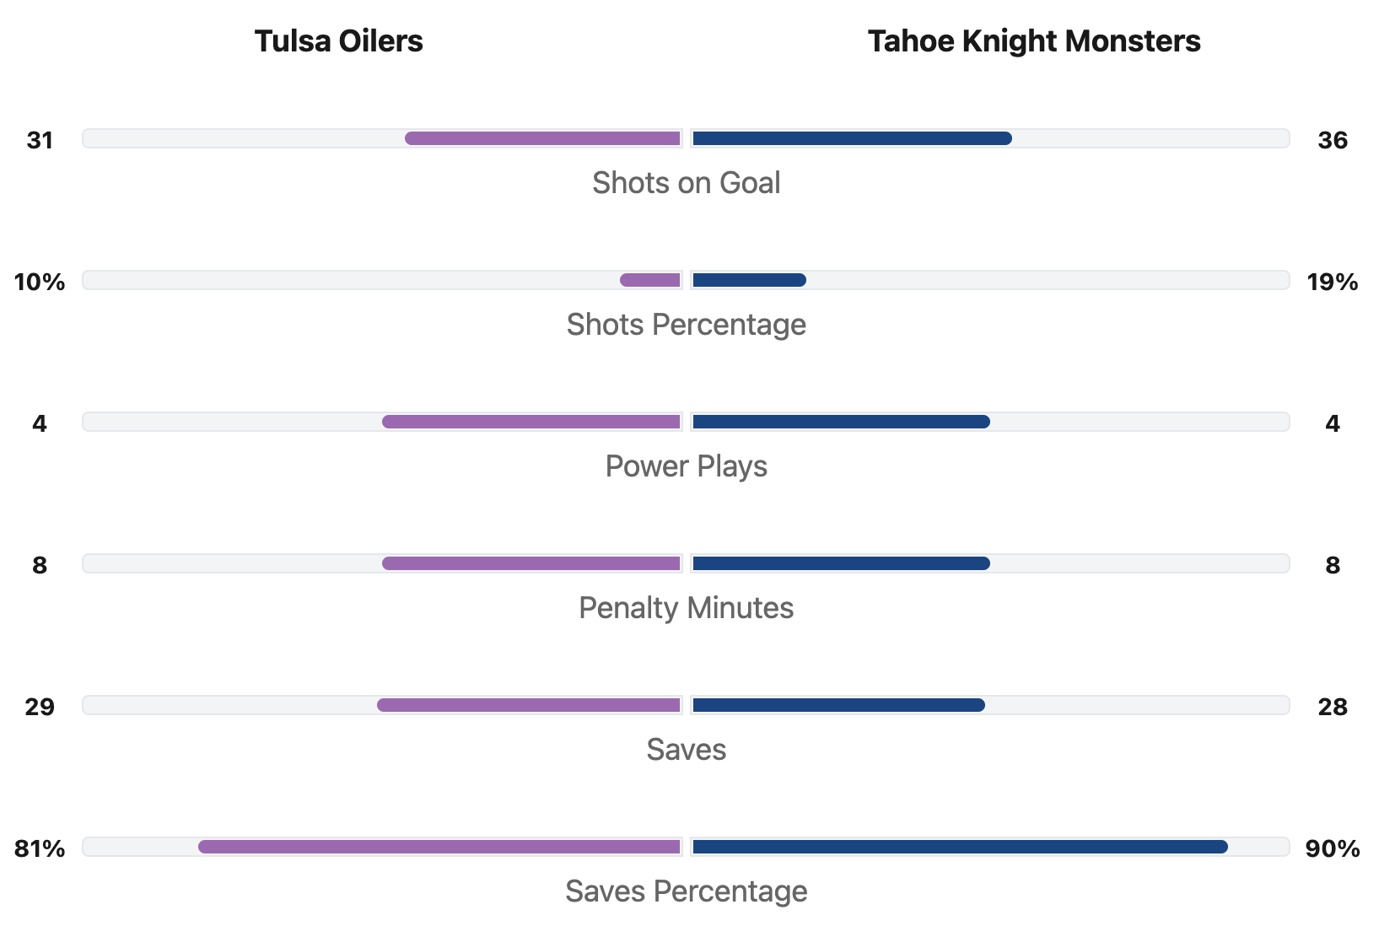
Task: Select the Shots on Goal label
Action: (686, 183)
